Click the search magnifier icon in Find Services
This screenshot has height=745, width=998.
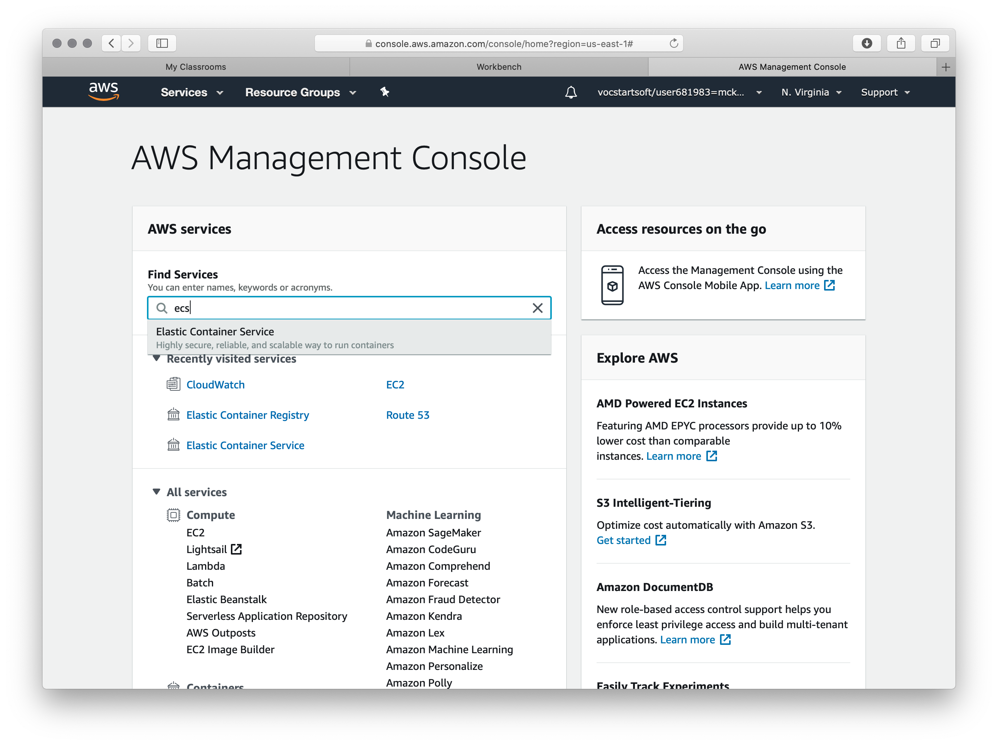pyautogui.click(x=161, y=308)
